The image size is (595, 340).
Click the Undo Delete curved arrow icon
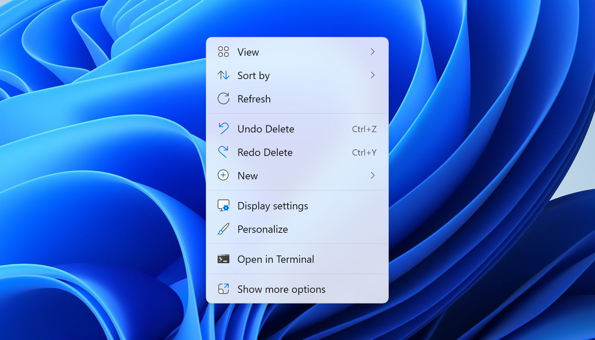(x=223, y=128)
